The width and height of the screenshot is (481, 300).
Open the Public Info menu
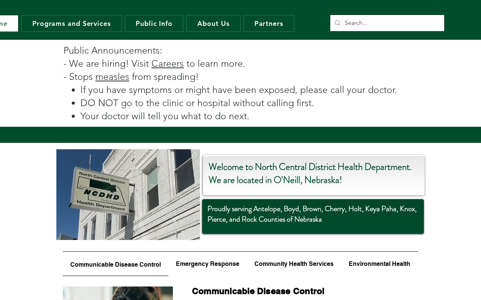[x=154, y=24]
